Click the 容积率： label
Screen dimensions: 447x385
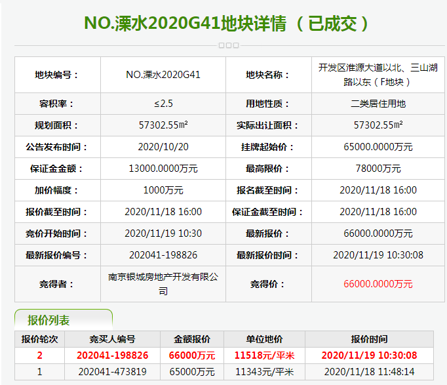(56, 104)
